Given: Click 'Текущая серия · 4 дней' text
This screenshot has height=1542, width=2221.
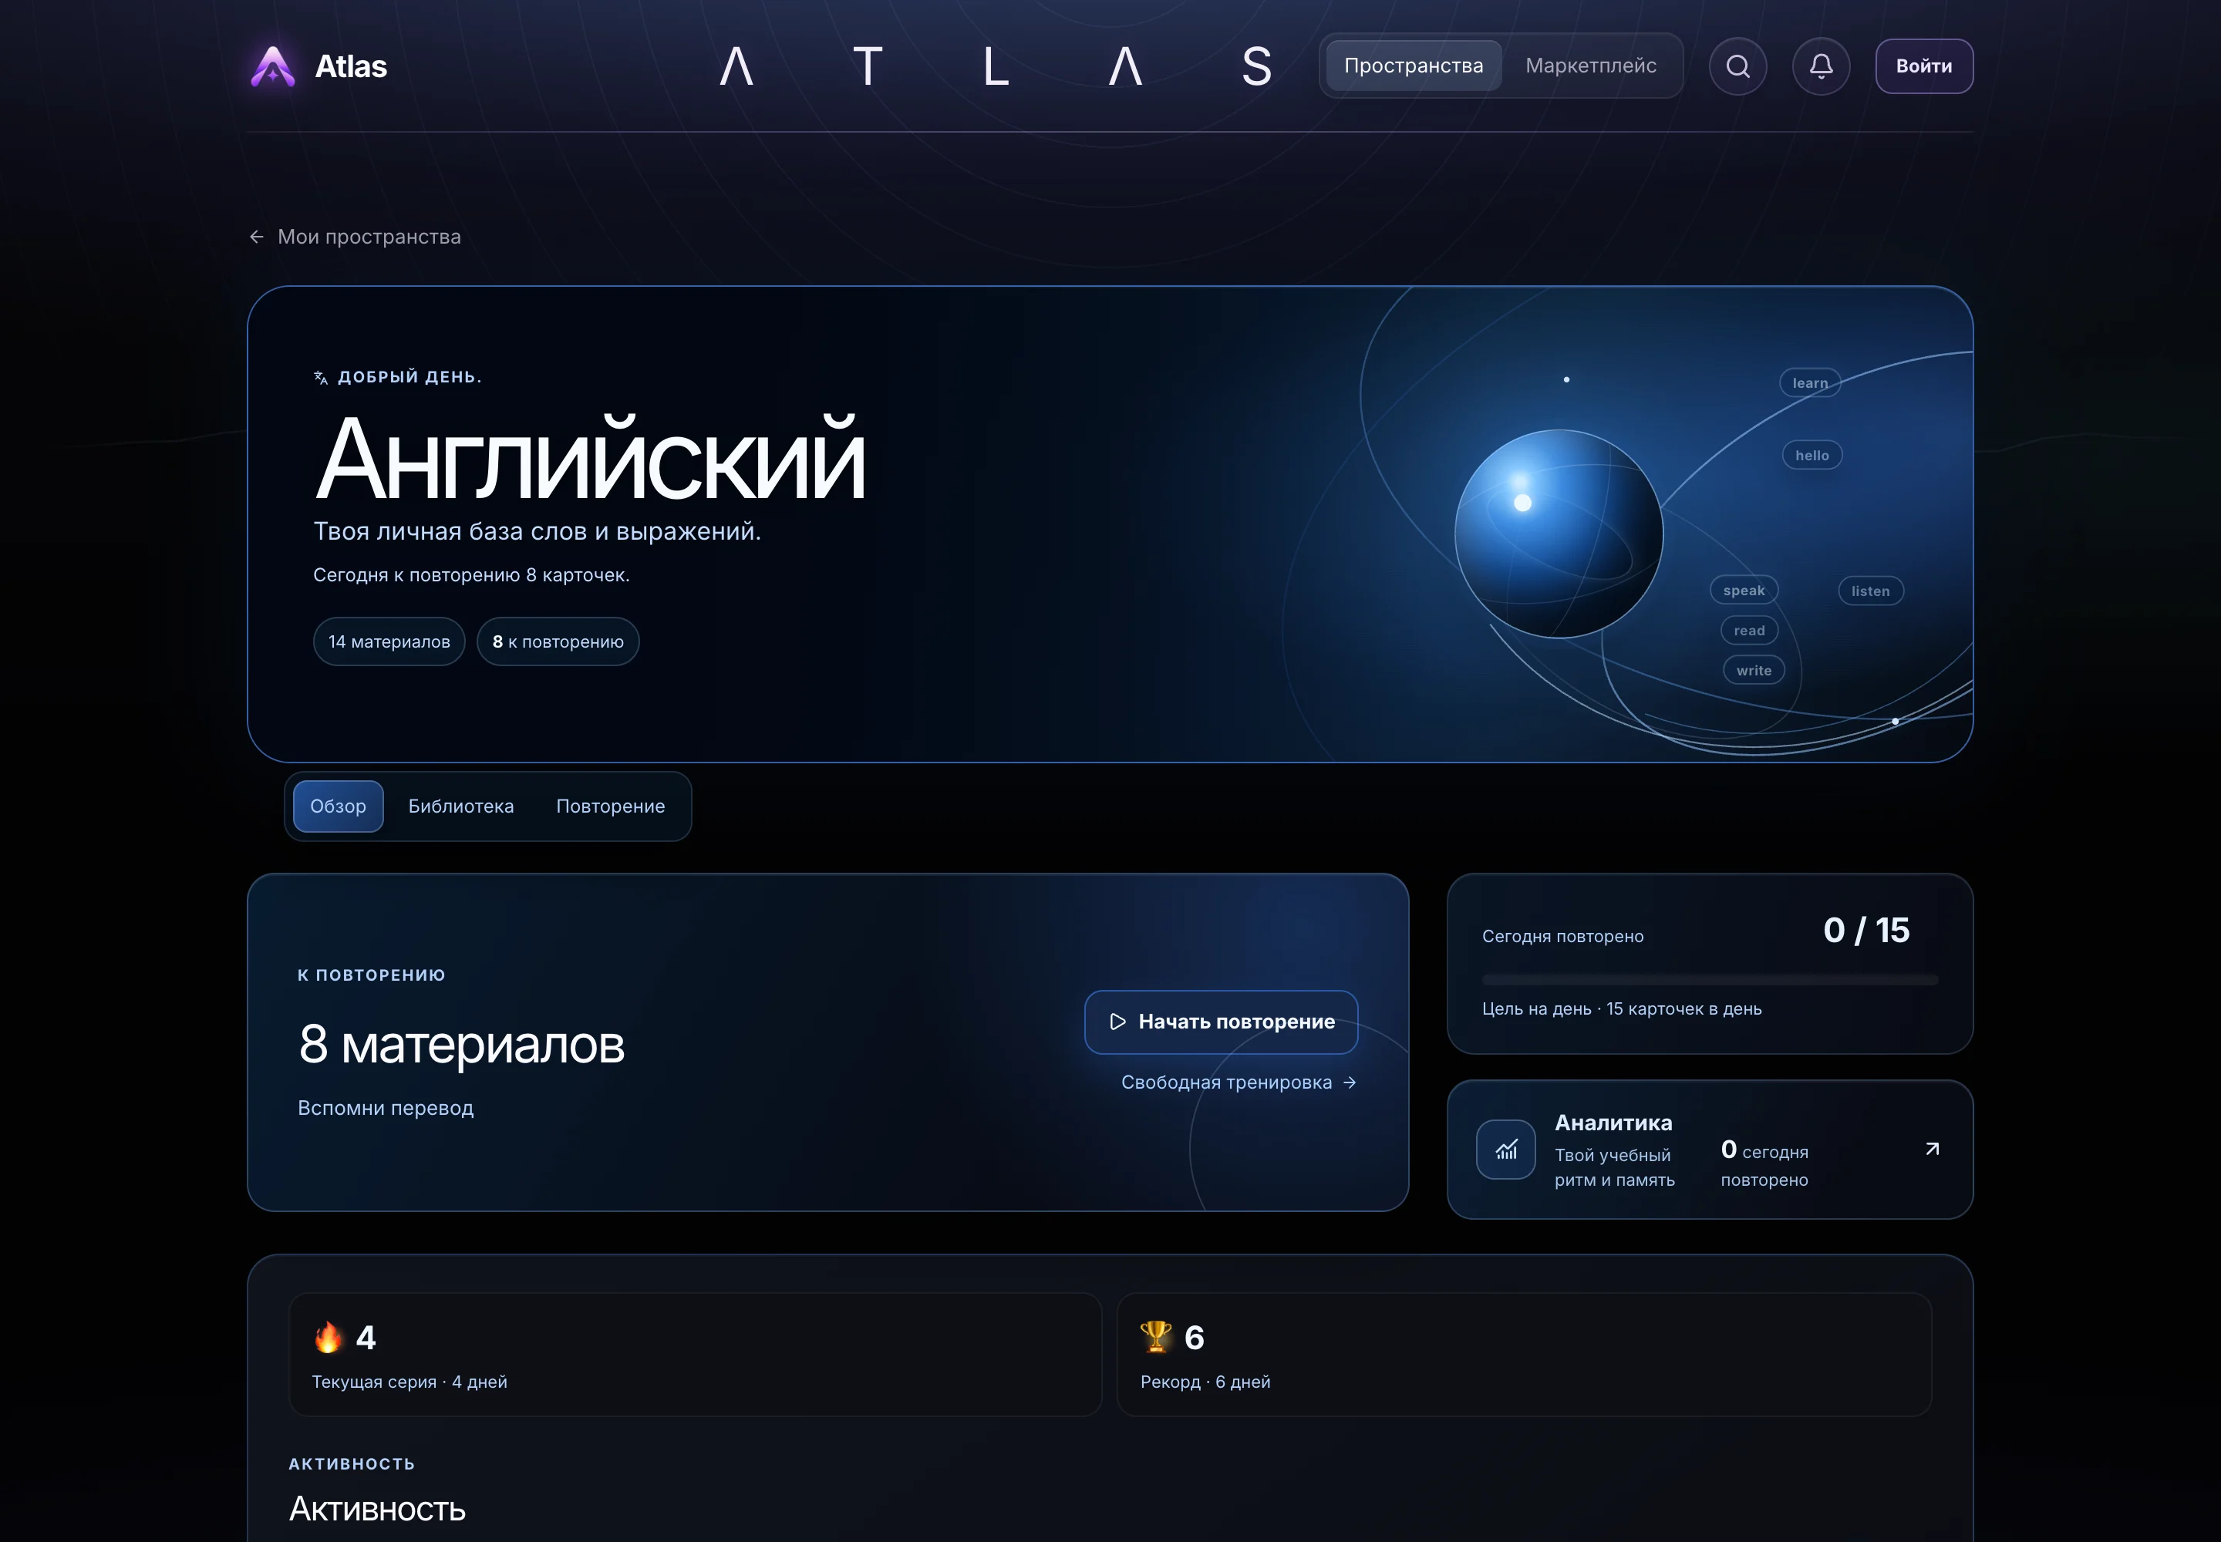Looking at the screenshot, I should point(409,1382).
